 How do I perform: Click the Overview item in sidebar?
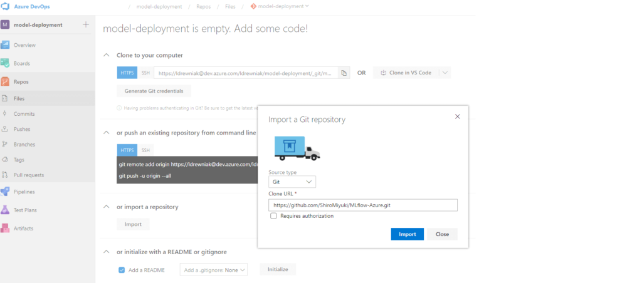[x=48, y=45]
